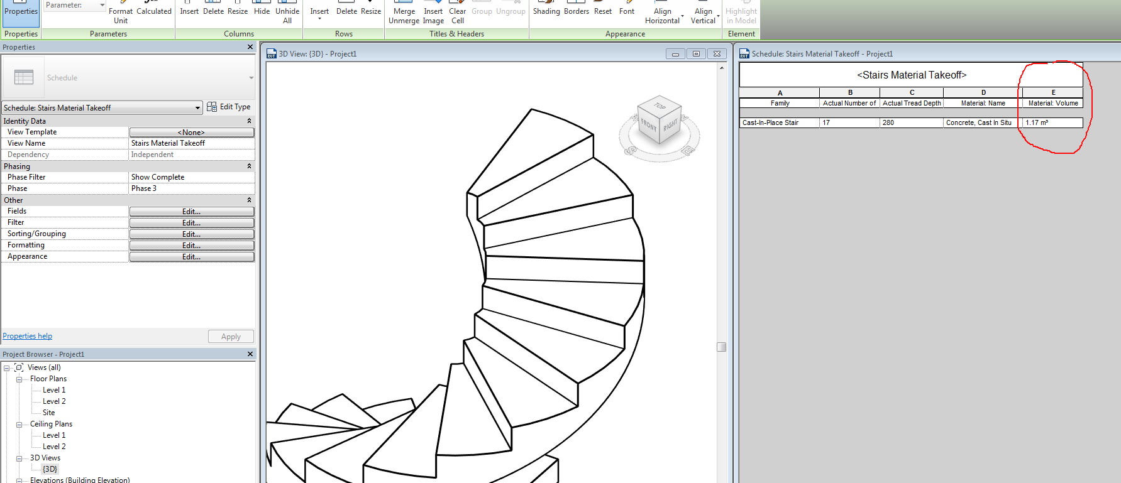Click the Format Unit ribbon button

tap(120, 13)
